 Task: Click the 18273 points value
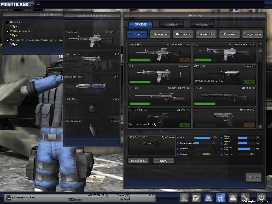pos(151,195)
